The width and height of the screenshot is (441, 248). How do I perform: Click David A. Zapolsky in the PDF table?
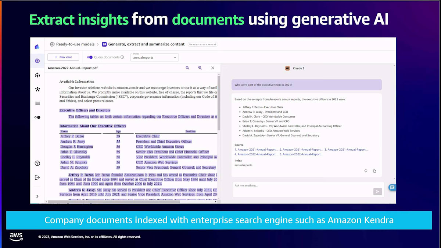coord(74,167)
